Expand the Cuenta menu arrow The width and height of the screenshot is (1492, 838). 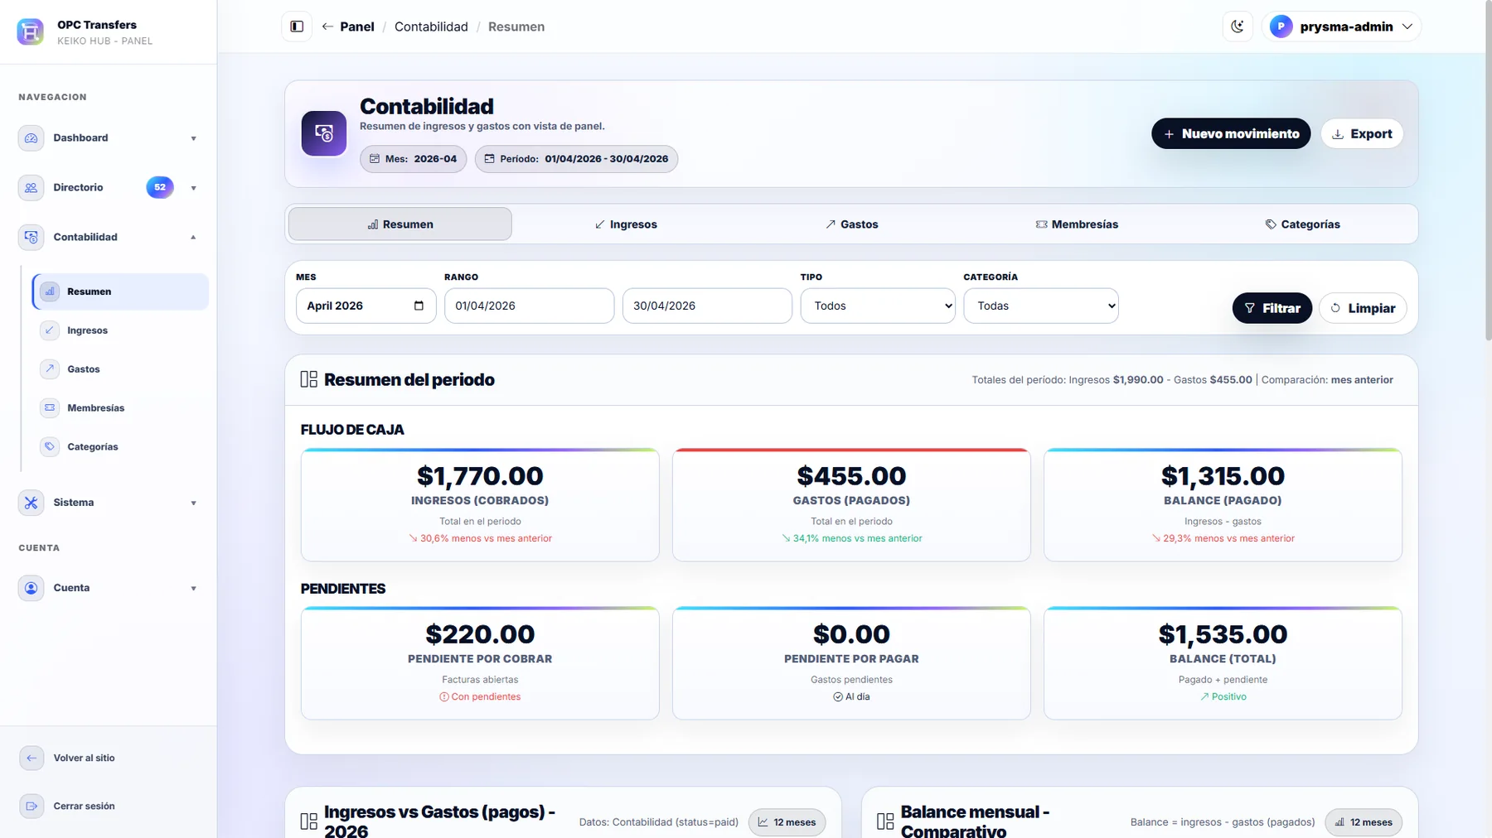pyautogui.click(x=193, y=588)
